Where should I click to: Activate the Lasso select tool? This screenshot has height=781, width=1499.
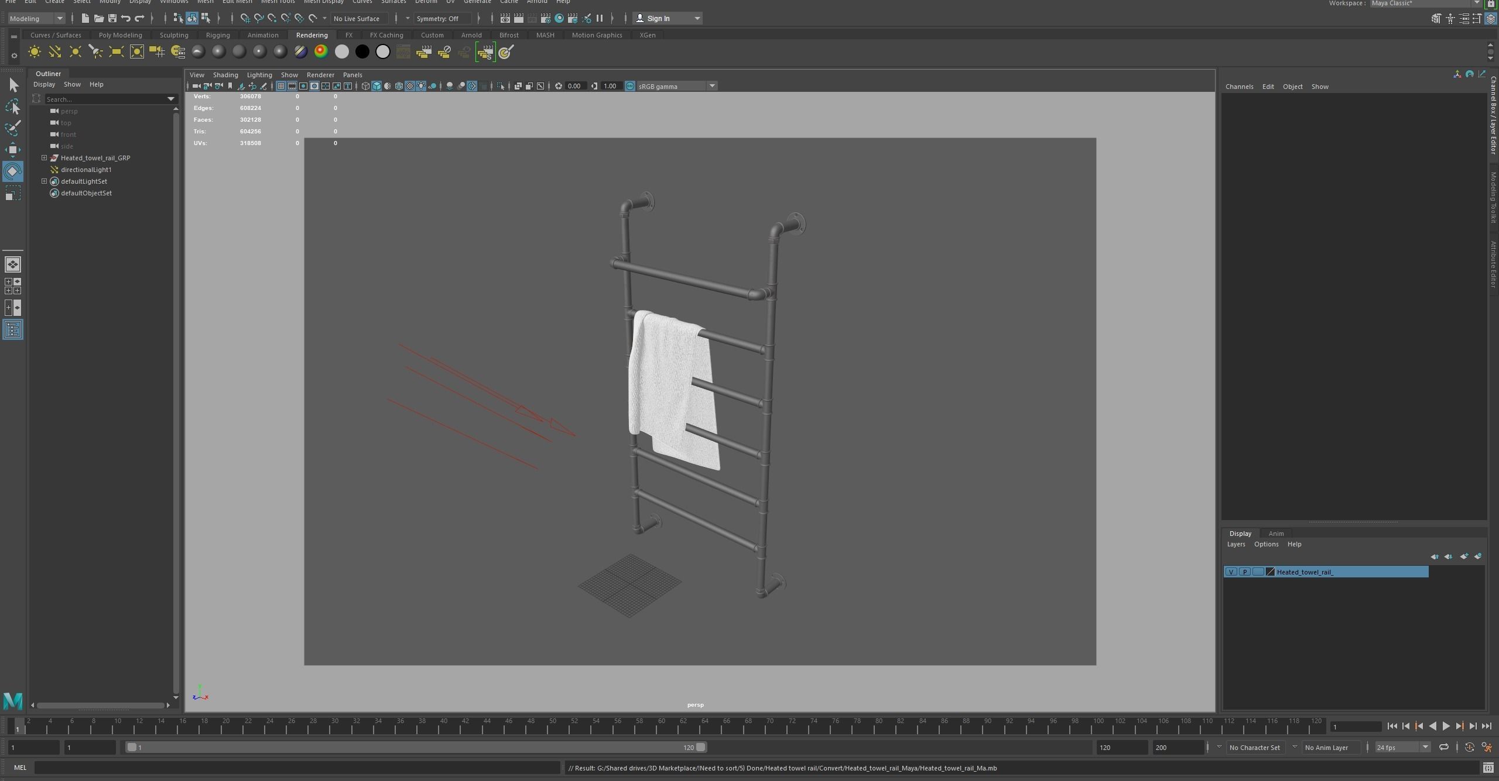[13, 107]
